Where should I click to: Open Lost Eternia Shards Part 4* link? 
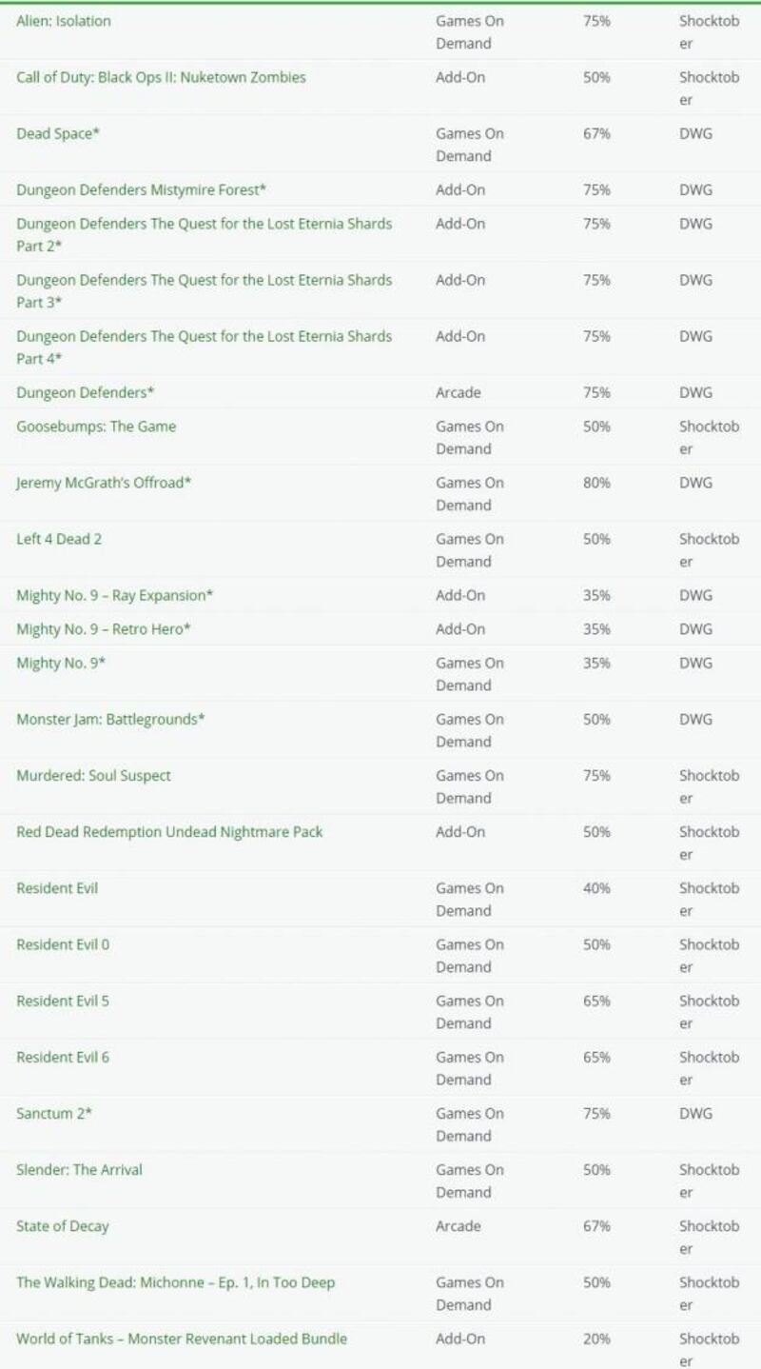pos(204,337)
